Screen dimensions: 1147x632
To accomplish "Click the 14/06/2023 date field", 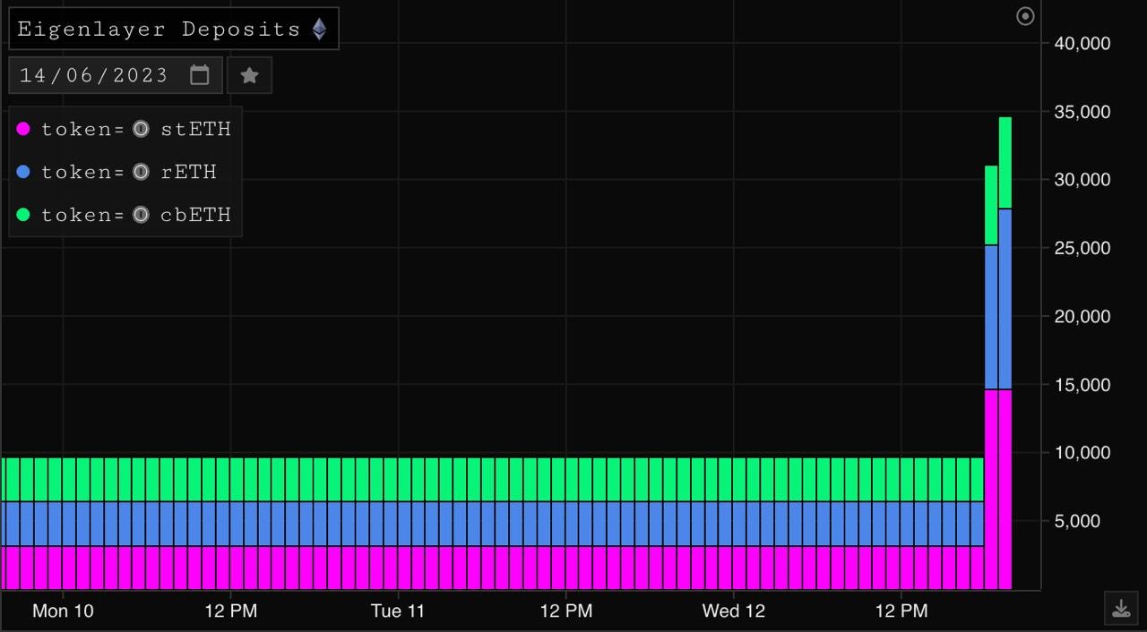I will pyautogui.click(x=116, y=75).
